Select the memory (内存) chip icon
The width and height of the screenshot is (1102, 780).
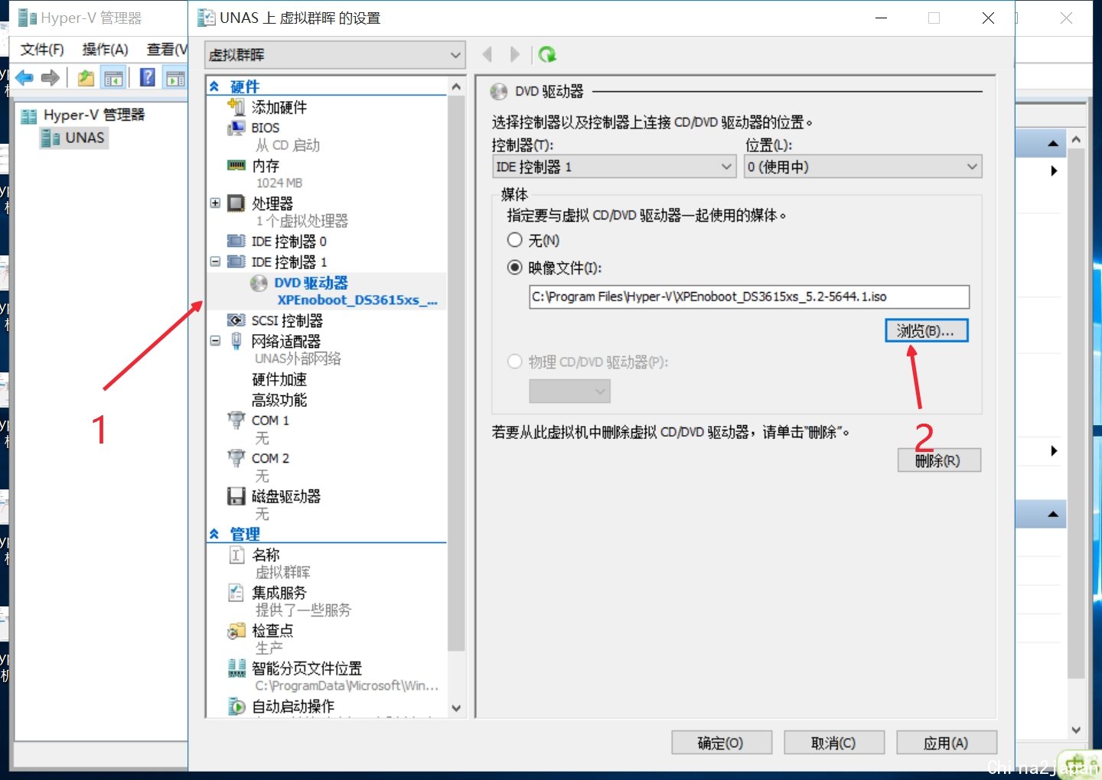click(x=236, y=165)
